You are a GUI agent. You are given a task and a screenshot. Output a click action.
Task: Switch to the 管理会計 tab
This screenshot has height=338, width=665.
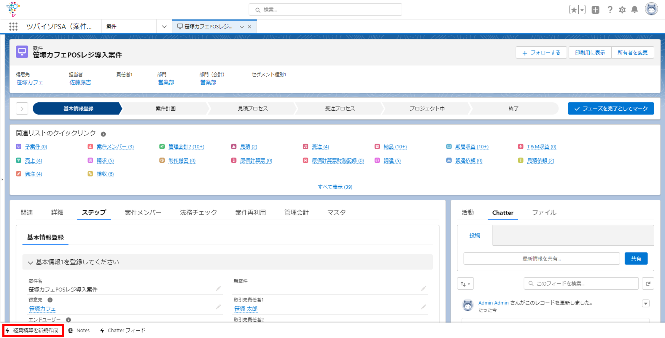pyautogui.click(x=296, y=212)
